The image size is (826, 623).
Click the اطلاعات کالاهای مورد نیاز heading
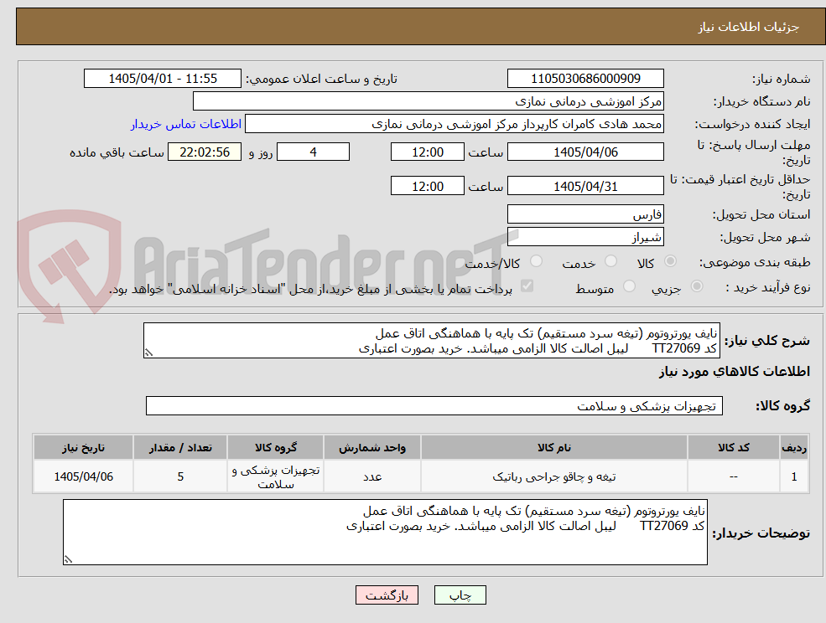735,372
